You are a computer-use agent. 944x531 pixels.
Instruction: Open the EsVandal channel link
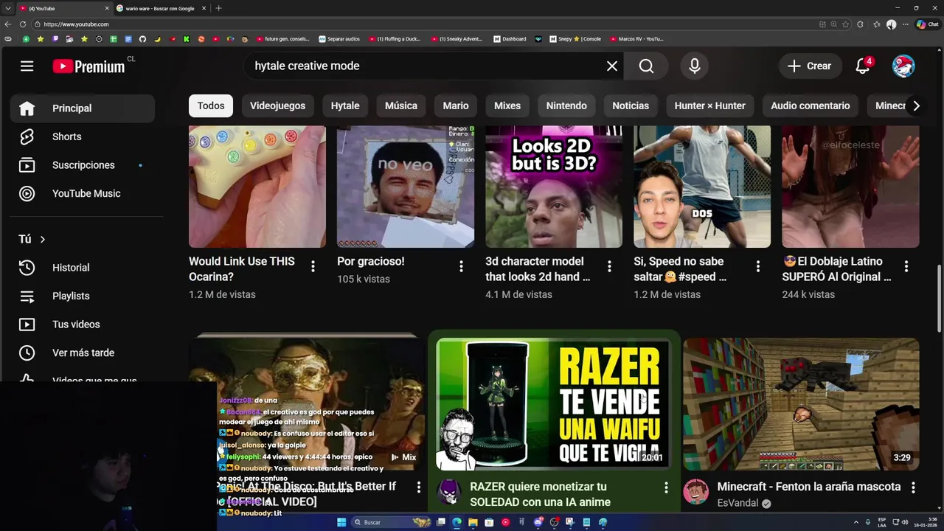click(737, 503)
